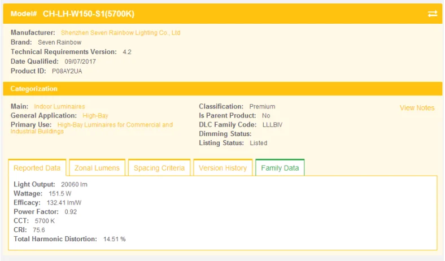Image resolution: width=445 pixels, height=261 pixels.
Task: Click the Product ID value P08AY2UA
Action: 67,71
